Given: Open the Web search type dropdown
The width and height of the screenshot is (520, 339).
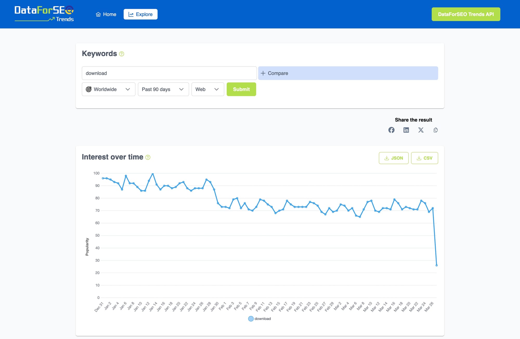Looking at the screenshot, I should 208,89.
